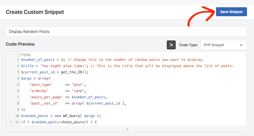The height and width of the screenshot is (136, 254).
Task: Click the 'You might also like:' string
Action: tap(63, 66)
